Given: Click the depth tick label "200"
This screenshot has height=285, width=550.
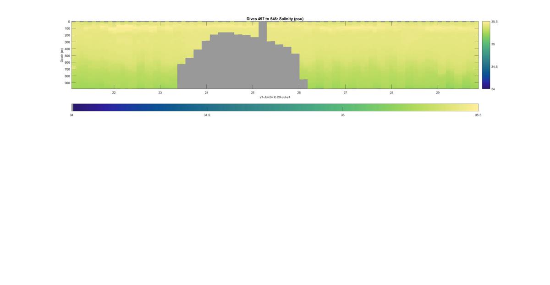Looking at the screenshot, I should click(67, 35).
